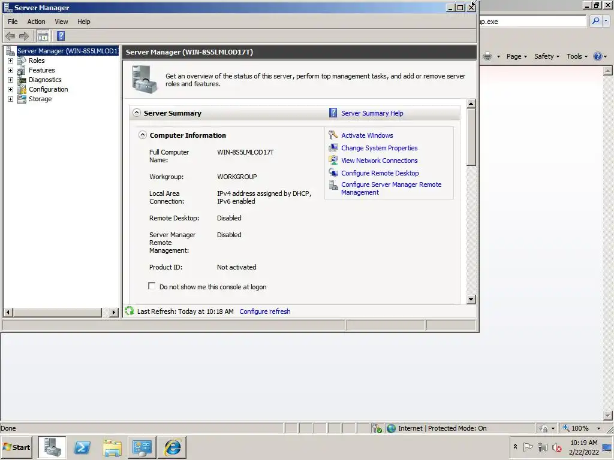Open the Safety dropdown in Internet Explorer
614x460 pixels.
click(x=547, y=56)
